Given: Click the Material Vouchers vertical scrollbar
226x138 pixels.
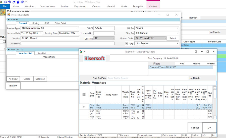Looking at the screenshot, I should pos(215,102).
